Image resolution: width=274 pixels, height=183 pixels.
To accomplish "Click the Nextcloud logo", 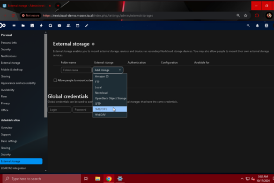I will (3, 25).
